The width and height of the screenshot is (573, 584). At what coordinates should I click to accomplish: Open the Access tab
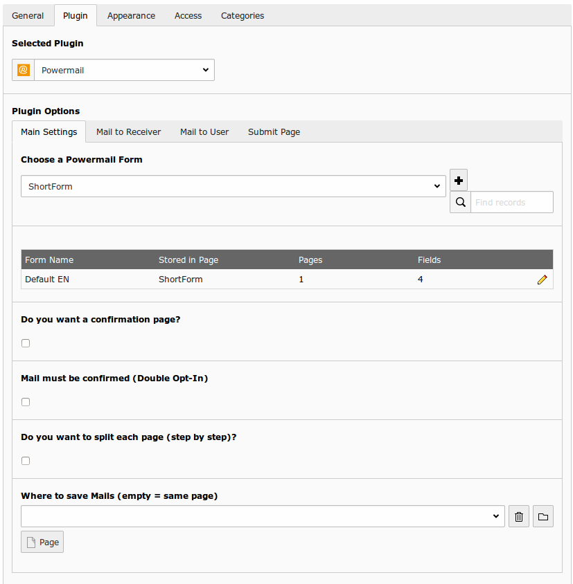click(188, 15)
